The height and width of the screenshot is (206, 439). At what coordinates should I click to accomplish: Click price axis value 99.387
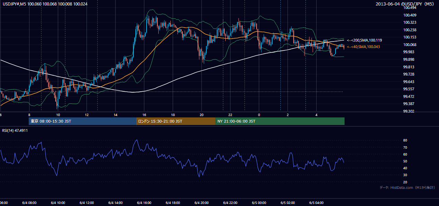[409, 104]
